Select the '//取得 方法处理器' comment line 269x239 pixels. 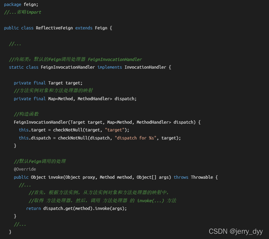click(102, 201)
